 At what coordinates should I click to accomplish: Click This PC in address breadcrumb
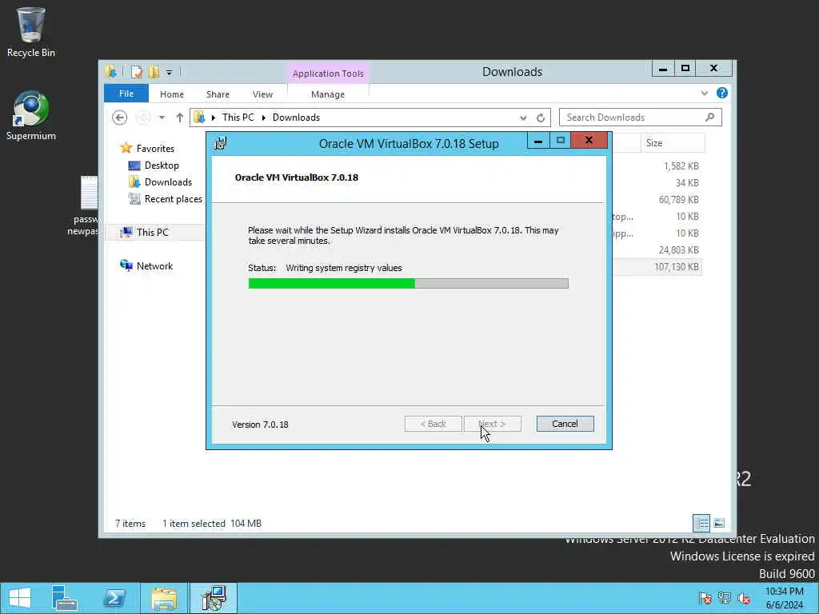click(238, 118)
